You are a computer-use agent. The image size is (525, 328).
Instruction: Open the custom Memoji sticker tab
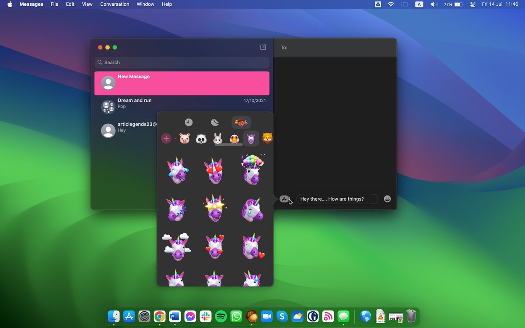click(x=241, y=122)
